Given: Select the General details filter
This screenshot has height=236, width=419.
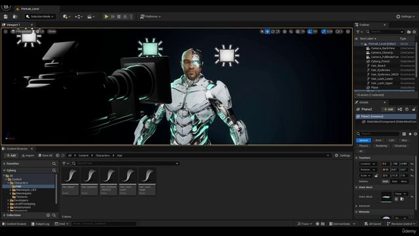Looking at the screenshot, I should click(x=363, y=140).
